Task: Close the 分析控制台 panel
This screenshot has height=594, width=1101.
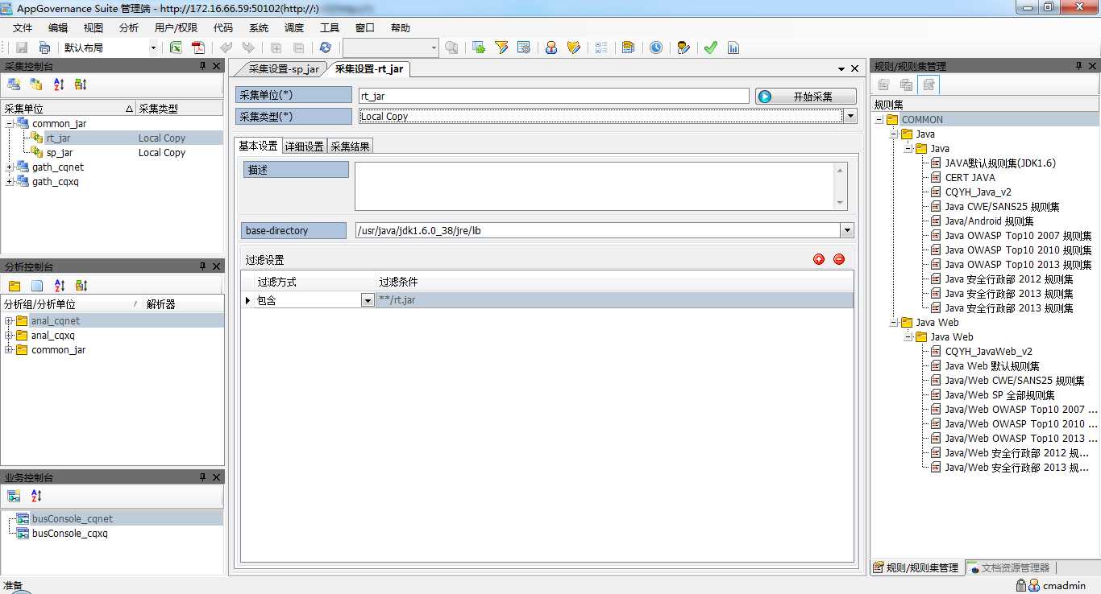Action: (216, 266)
